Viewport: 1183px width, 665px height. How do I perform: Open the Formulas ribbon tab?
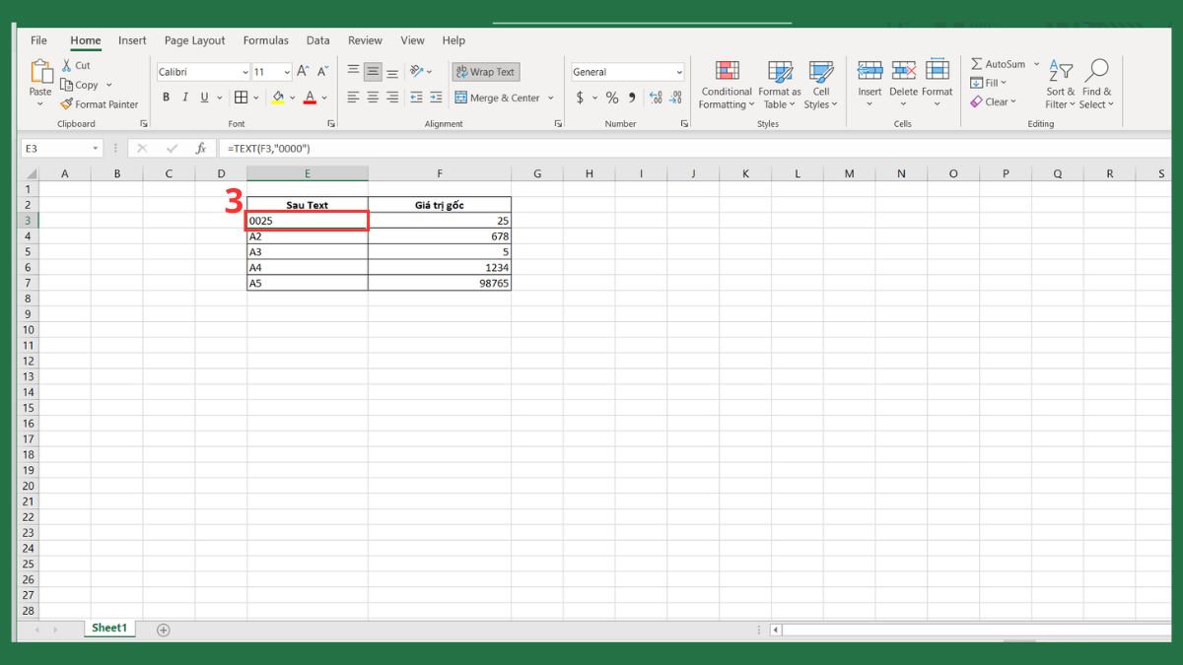tap(266, 40)
